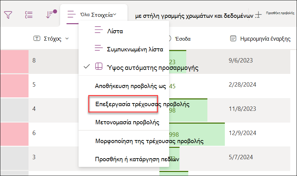The image size is (297, 176).
Task: Click the plus icon to add a view
Action: pos(258,14)
